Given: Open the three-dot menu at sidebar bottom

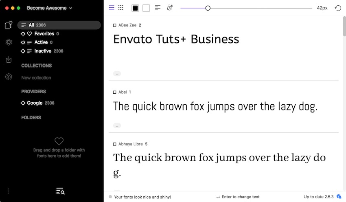Looking at the screenshot, I should point(9,191).
